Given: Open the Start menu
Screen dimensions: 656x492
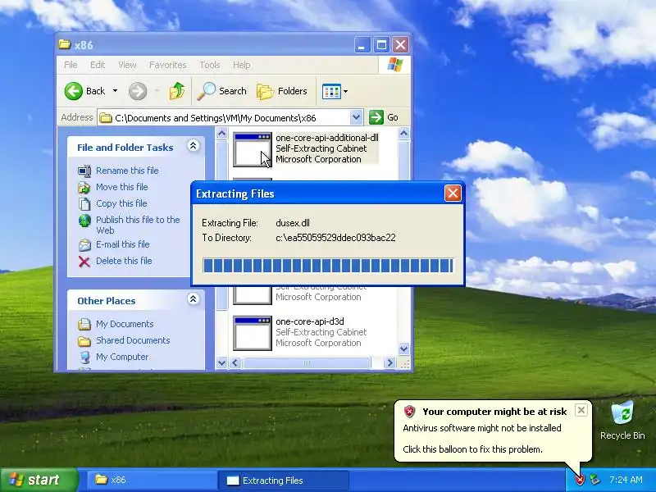Looking at the screenshot, I should click(39, 480).
